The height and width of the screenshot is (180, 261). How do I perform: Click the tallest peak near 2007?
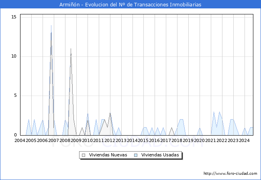pos(51,26)
